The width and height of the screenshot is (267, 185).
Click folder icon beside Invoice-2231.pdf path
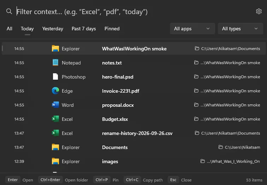[196, 91]
